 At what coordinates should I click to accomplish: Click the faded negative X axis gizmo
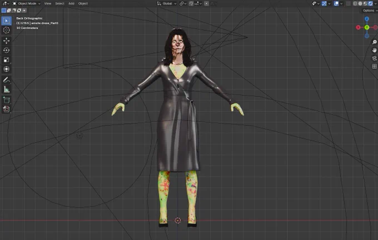(x=376, y=27)
